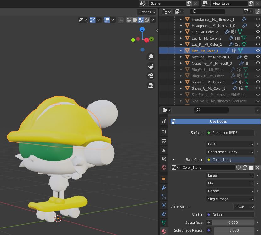
Task: Open the Flat projection dropdown
Action: 230,183
